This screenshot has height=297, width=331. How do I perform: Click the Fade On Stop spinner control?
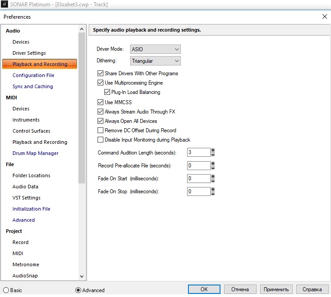tap(213, 191)
